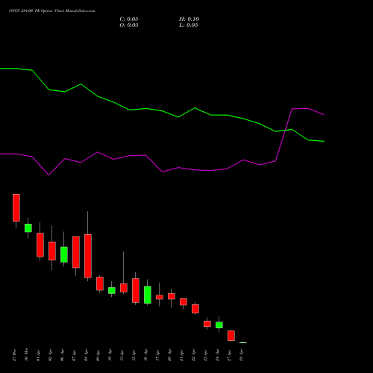Screen dimensions: 373x373
Task: Select the flat green candlestick for 28 Apr
Action: click(x=243, y=342)
